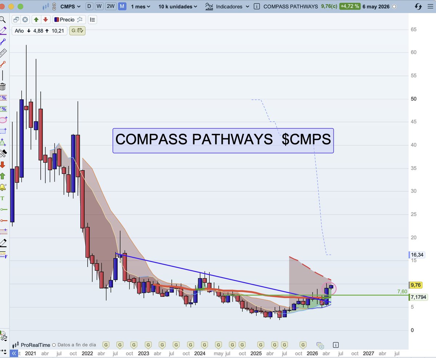Select the black eraser pencil tool
Image resolution: width=436 pixels, height=358 pixels.
point(3,242)
